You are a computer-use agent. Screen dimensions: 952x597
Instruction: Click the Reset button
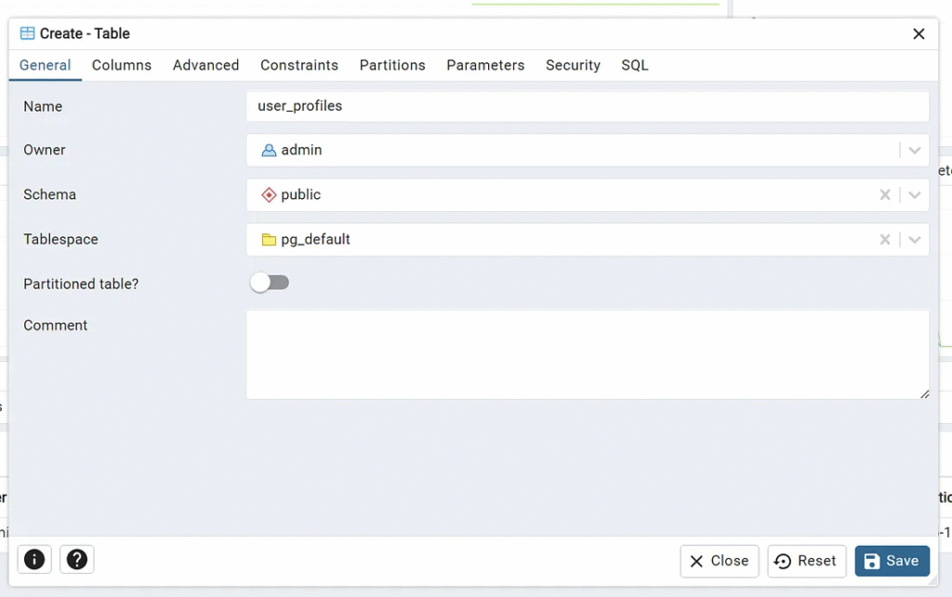point(806,561)
